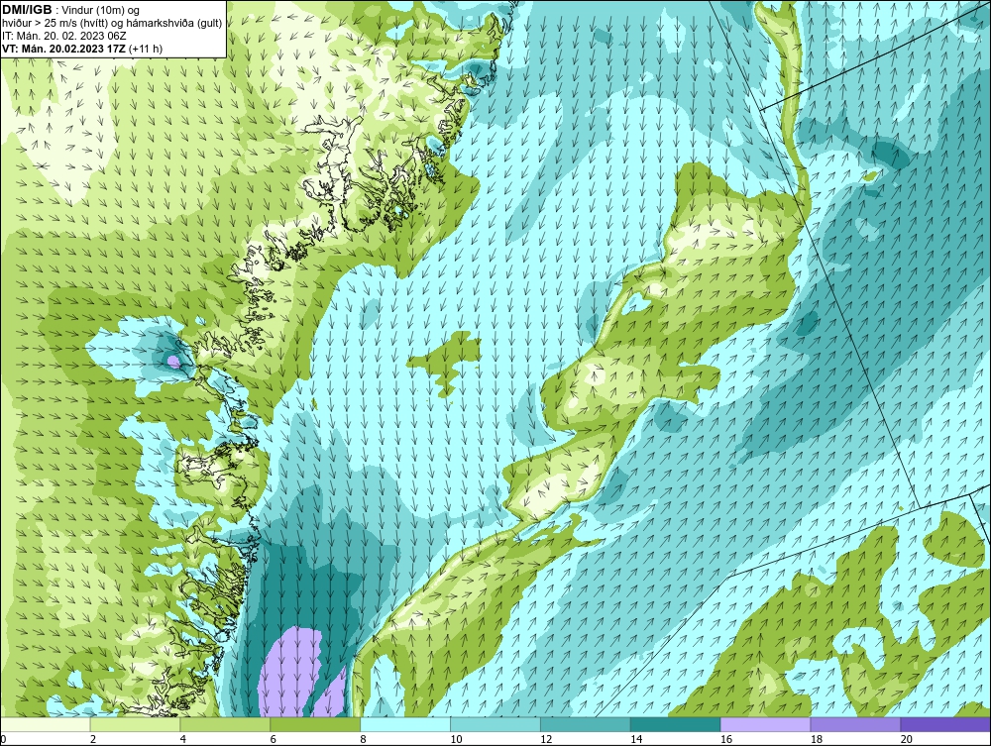The width and height of the screenshot is (991, 746).
Task: Click the 4–6 m/s green legend swatch
Action: [x=225, y=724]
